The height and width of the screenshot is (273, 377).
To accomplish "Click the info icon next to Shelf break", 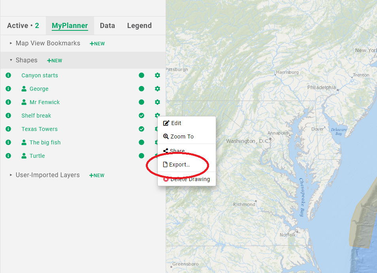I will pyautogui.click(x=8, y=116).
